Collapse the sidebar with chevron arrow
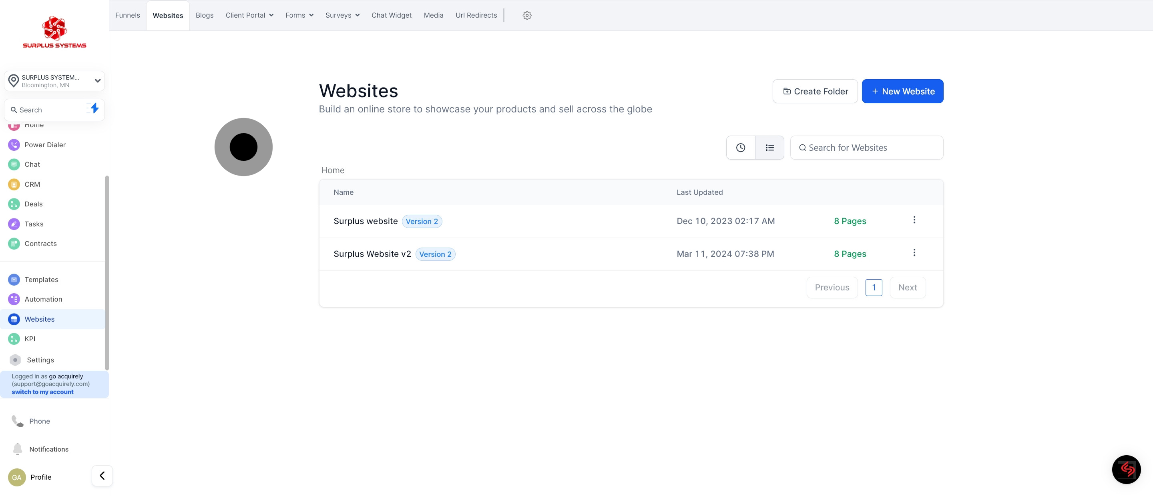 pyautogui.click(x=102, y=476)
